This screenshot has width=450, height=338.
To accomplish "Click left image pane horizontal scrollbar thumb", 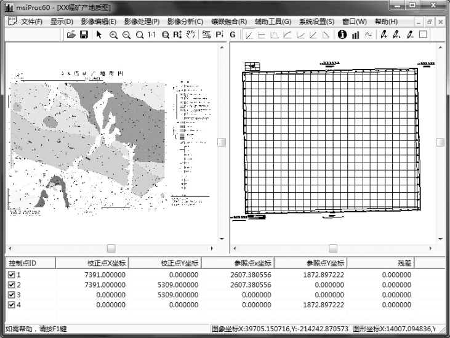I will point(111,249).
